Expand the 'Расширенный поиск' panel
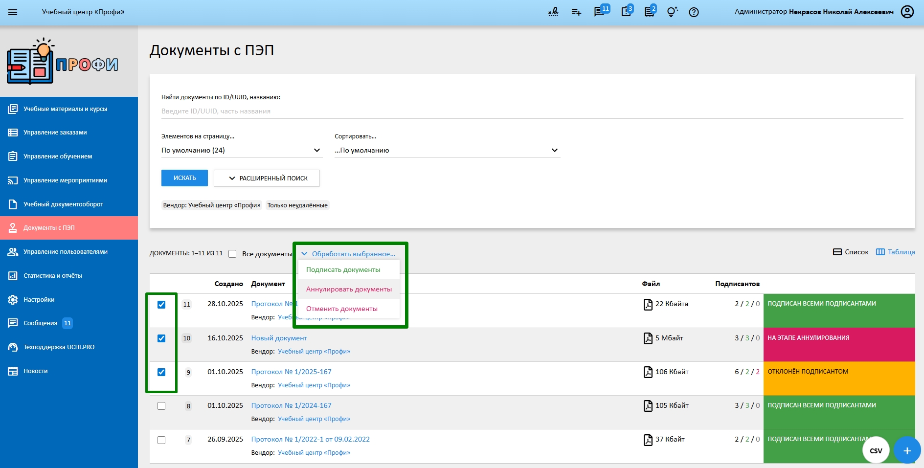924x468 pixels. [267, 178]
